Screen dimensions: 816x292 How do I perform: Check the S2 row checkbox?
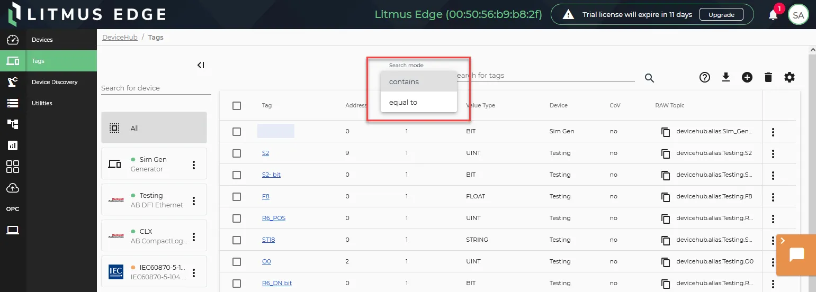(237, 153)
